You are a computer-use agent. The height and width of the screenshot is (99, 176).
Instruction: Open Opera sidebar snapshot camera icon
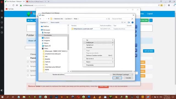[x=2, y=11]
